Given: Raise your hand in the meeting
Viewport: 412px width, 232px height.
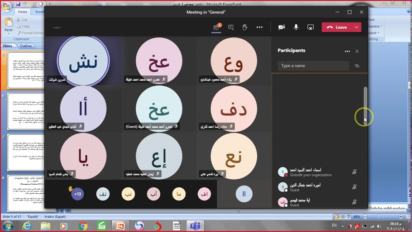Looking at the screenshot, I should [245, 27].
